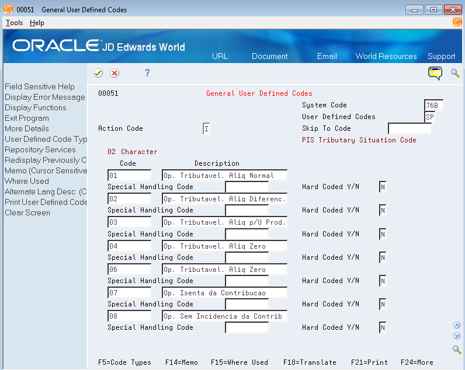465x370 pixels.
Task: Select Redisplay Previously Changed option
Action: click(46, 160)
